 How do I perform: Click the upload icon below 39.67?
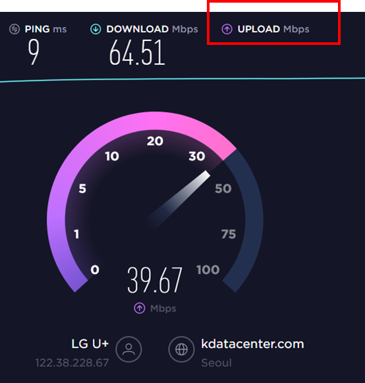(x=140, y=308)
